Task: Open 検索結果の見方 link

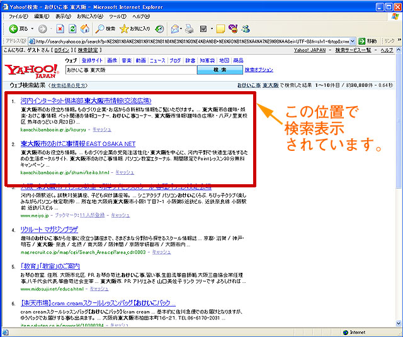Action: tap(68, 86)
